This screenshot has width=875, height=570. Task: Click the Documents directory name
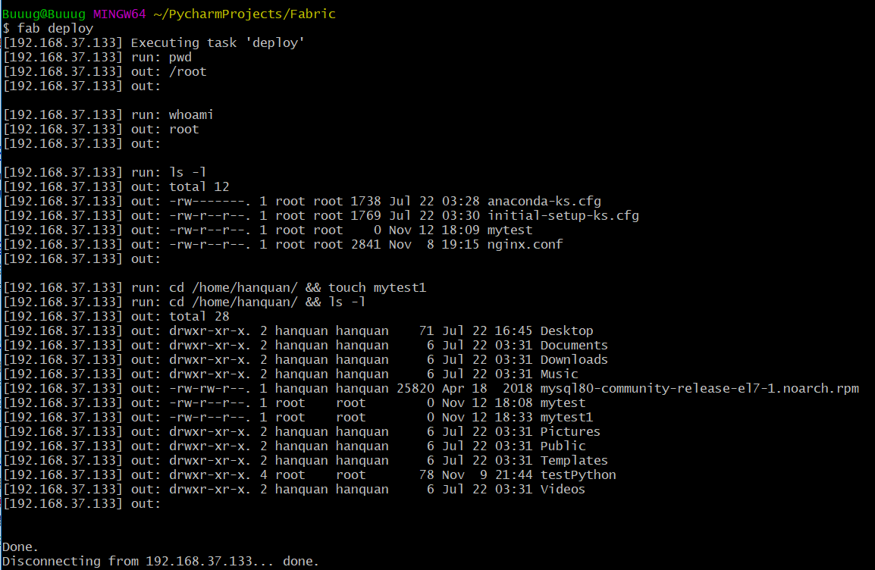[574, 345]
